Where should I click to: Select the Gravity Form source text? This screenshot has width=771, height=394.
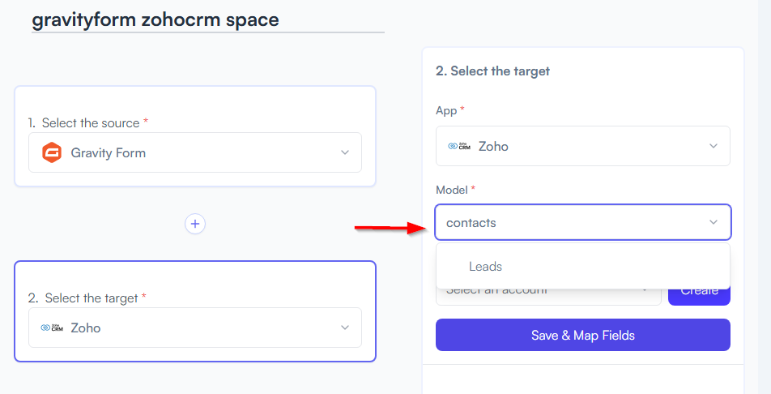tap(109, 152)
